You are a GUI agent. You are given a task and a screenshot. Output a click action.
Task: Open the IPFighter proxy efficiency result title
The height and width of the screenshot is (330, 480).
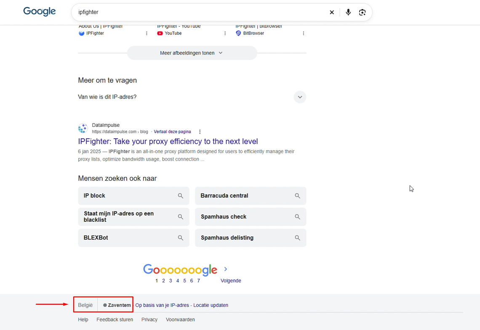pyautogui.click(x=168, y=141)
